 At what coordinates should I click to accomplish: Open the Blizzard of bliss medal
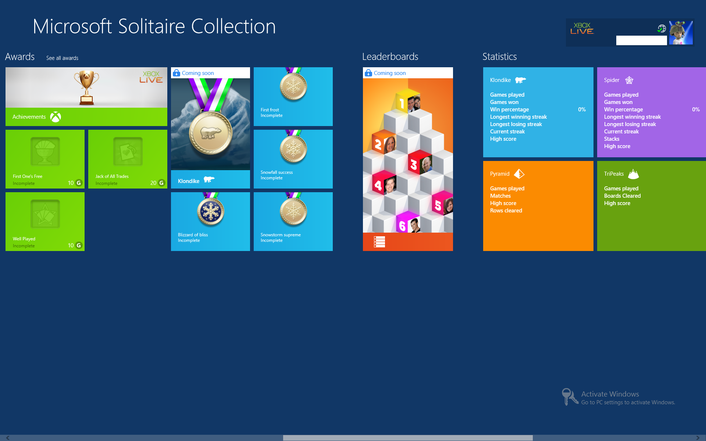coord(210,222)
